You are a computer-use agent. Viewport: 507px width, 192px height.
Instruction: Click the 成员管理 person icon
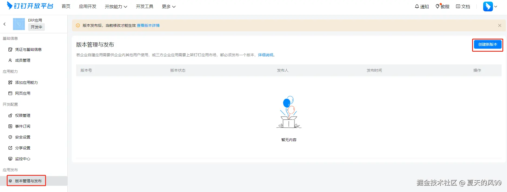(x=10, y=60)
